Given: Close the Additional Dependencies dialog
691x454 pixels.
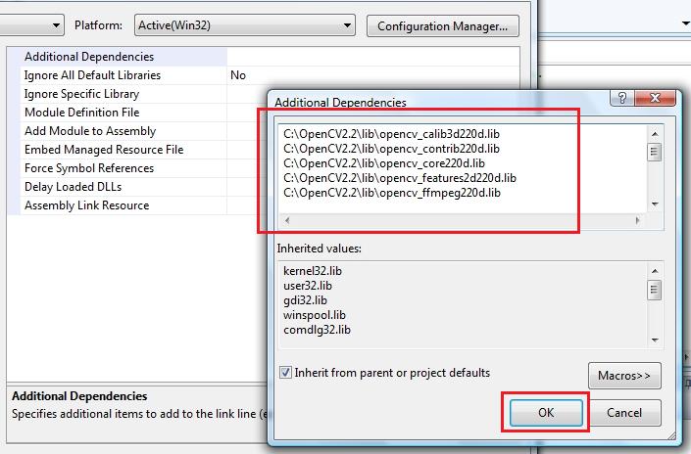Looking at the screenshot, I should pyautogui.click(x=655, y=98).
